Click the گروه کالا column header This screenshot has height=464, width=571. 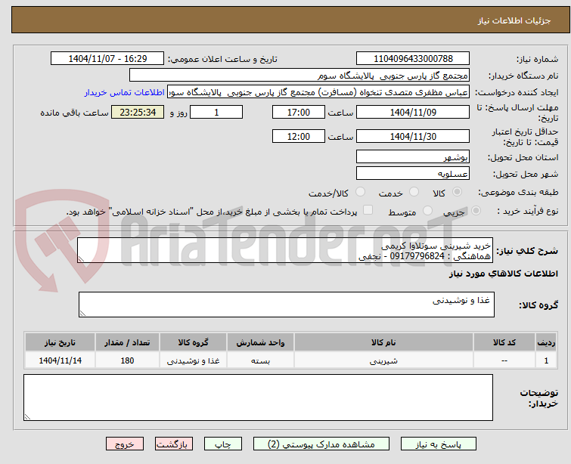coord(193,342)
